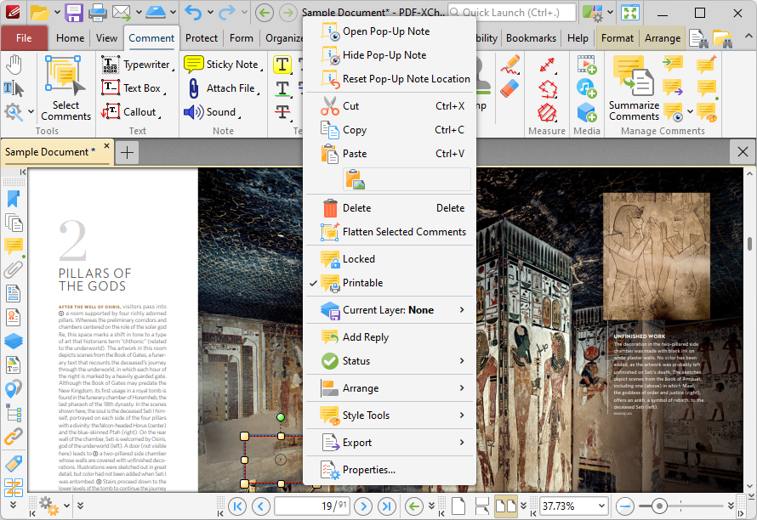Choose the Typewriter tool
This screenshot has height=520, width=757.
(x=138, y=65)
